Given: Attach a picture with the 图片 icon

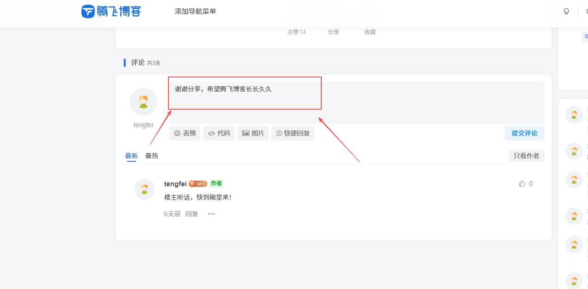Looking at the screenshot, I should click(x=252, y=133).
